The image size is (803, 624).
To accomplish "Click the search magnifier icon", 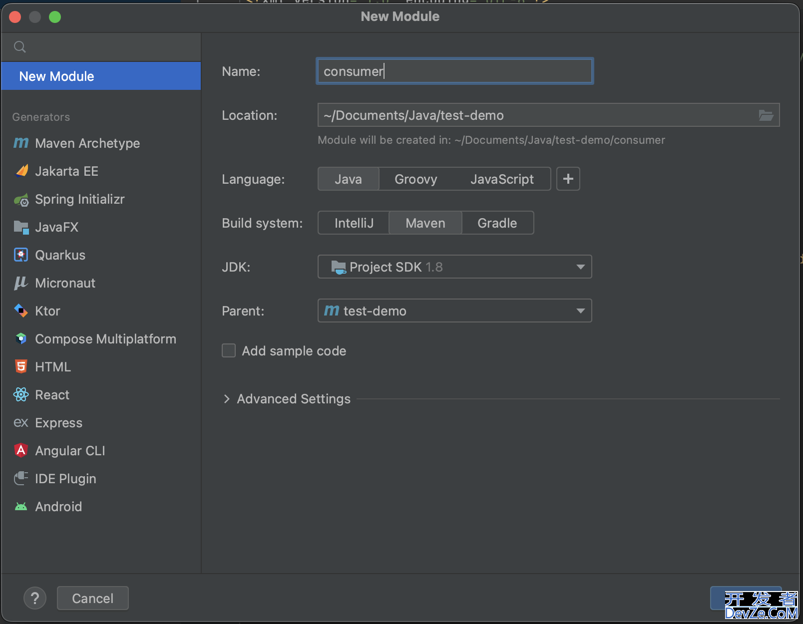I will click(x=20, y=47).
